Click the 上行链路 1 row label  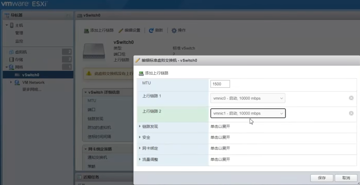[x=152, y=96]
